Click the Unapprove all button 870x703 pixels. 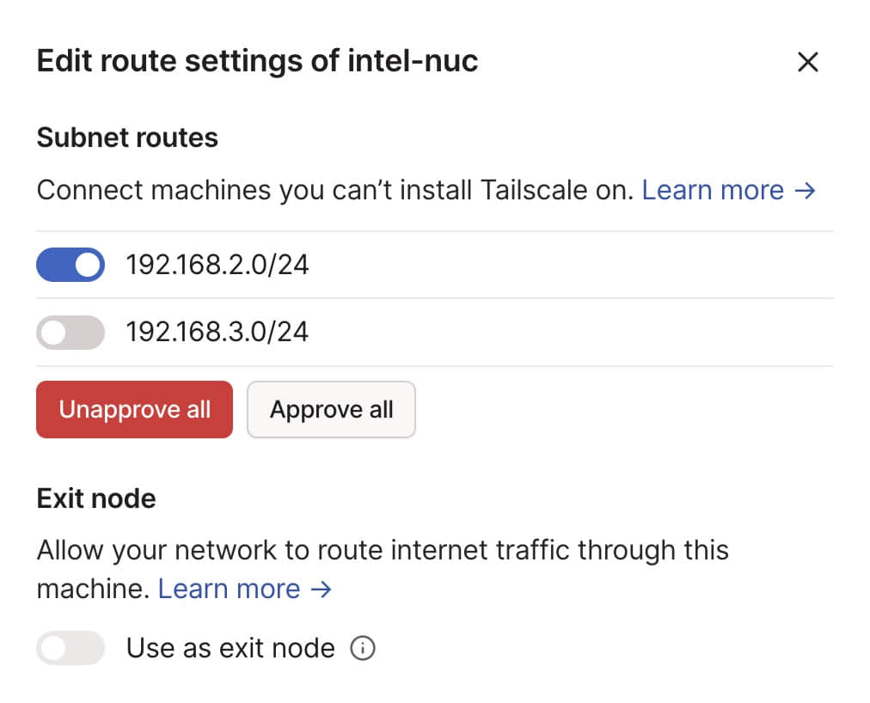[x=134, y=409]
